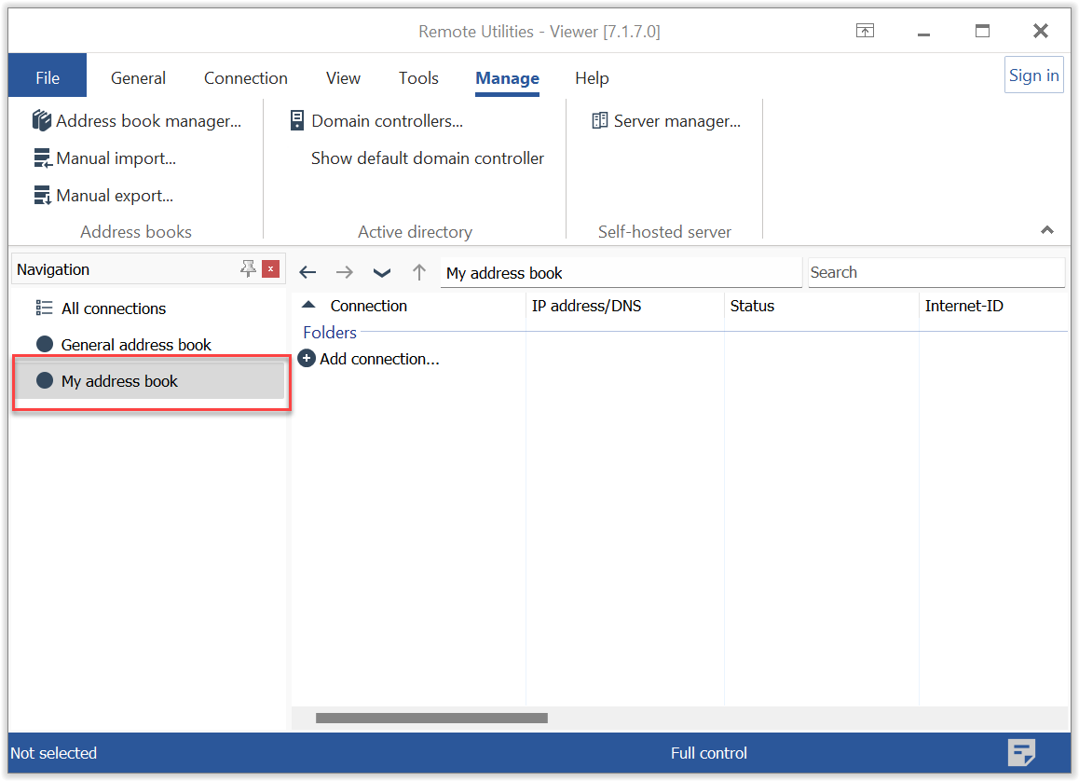Go up one level with up arrow
This screenshot has width=1079, height=781.
coord(419,272)
